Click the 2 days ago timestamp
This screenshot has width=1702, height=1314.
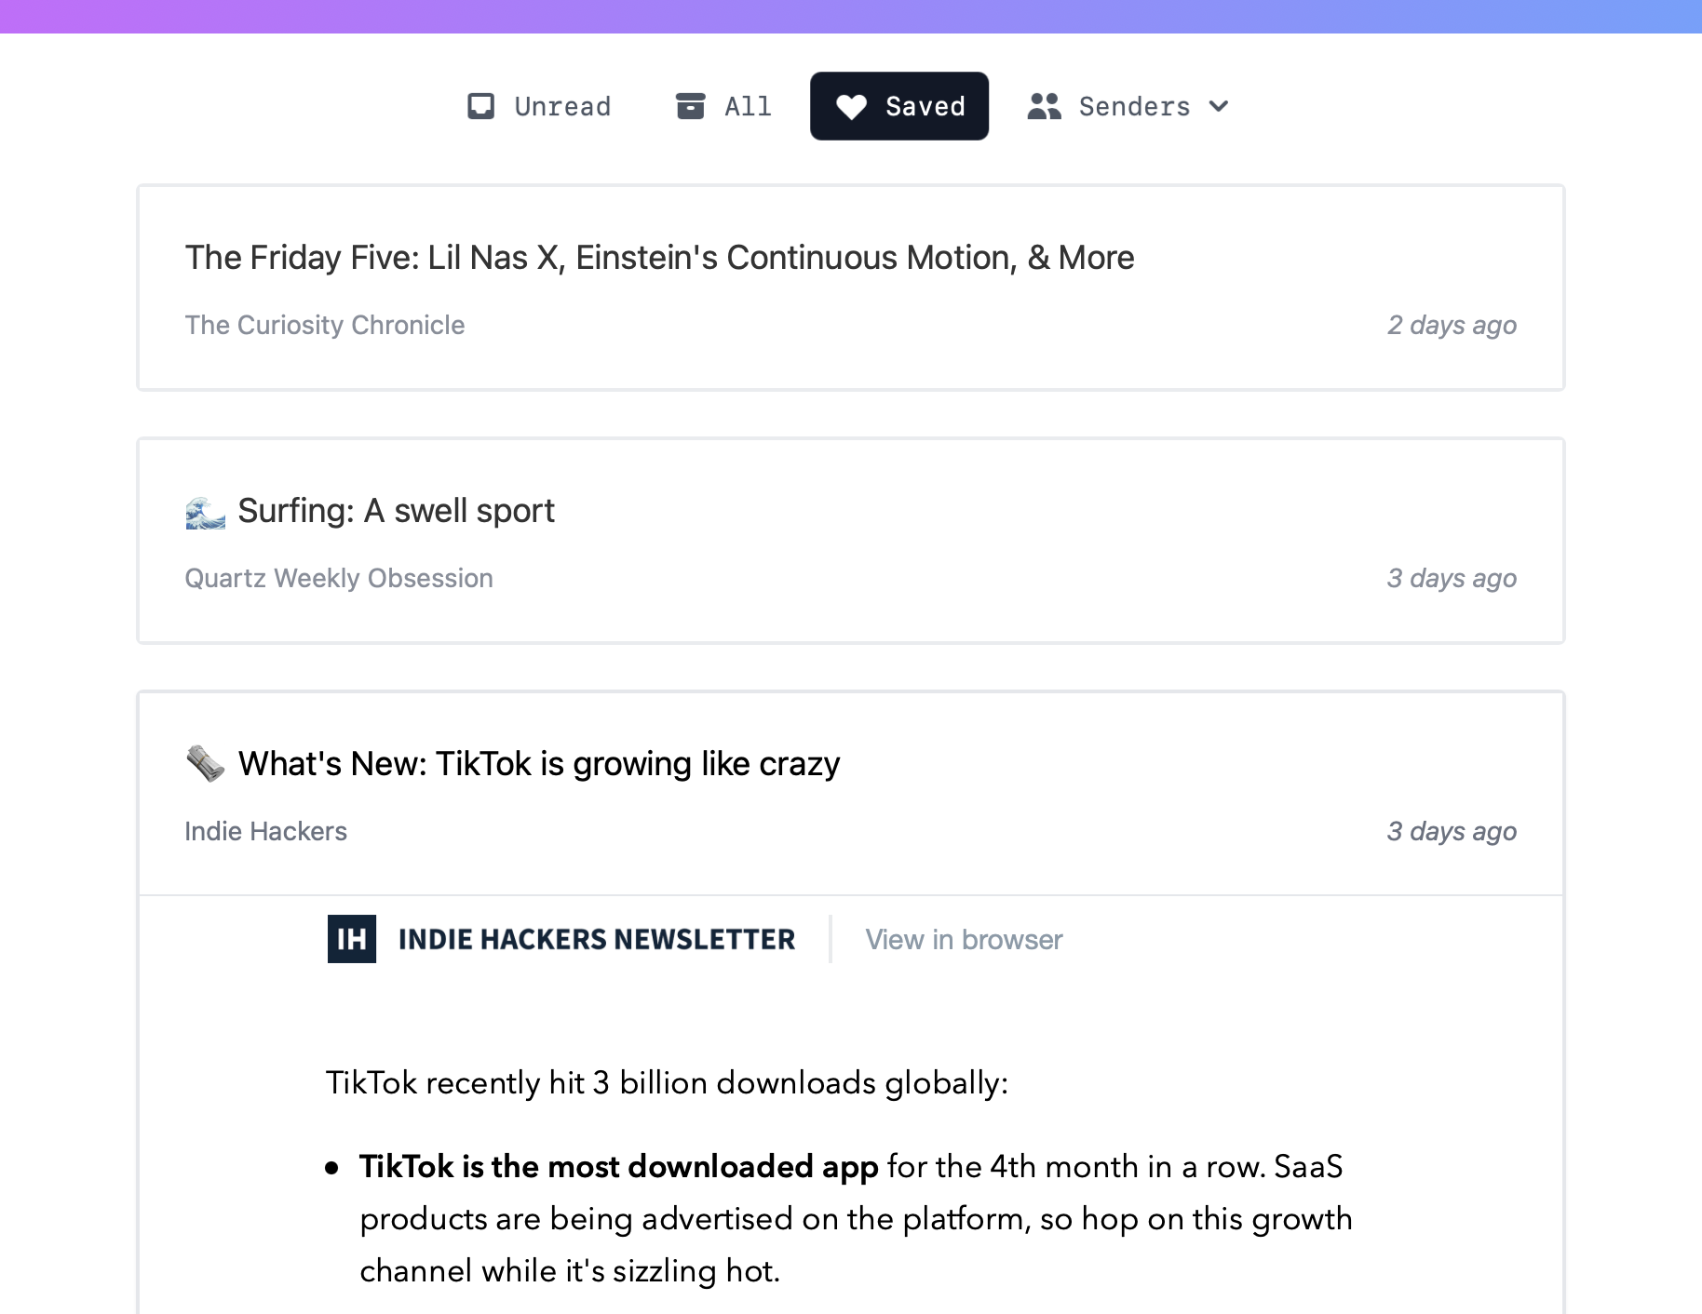tap(1452, 325)
